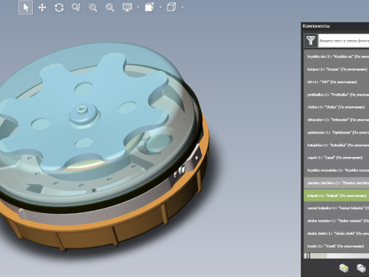This screenshot has width=369, height=277.
Task: Select the Zoom in/out magnifier tool
Action: coord(76,8)
